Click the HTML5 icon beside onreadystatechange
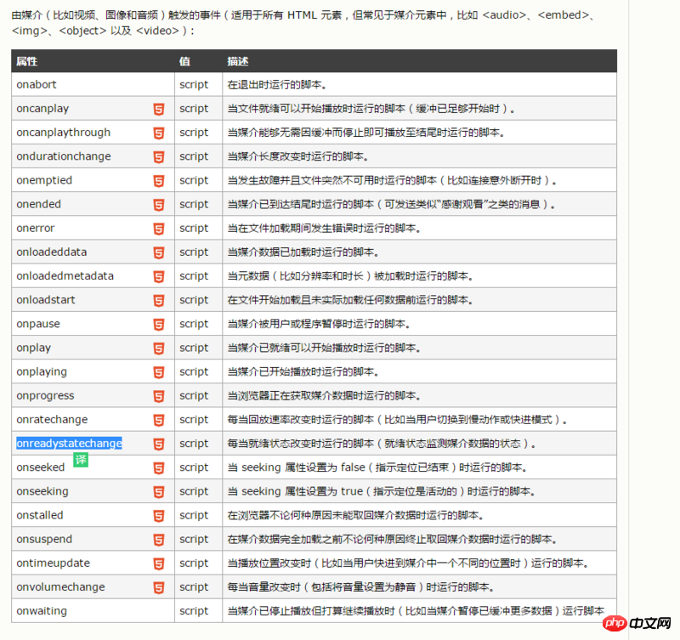 click(x=159, y=444)
